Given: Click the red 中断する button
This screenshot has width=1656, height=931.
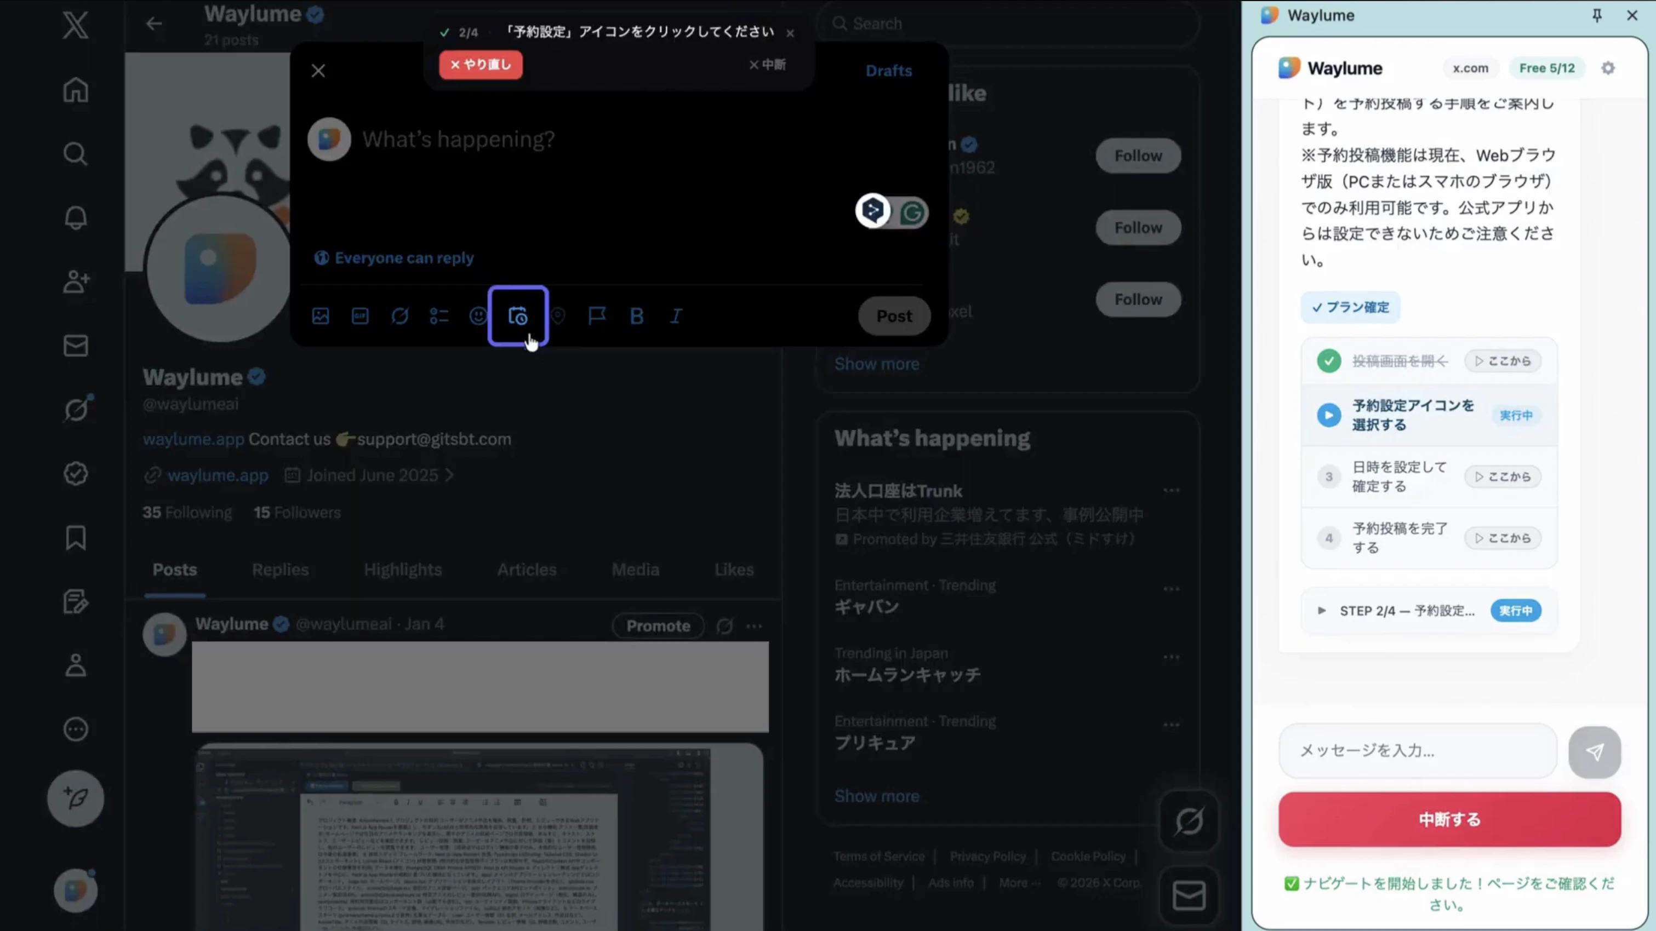Looking at the screenshot, I should [x=1449, y=820].
